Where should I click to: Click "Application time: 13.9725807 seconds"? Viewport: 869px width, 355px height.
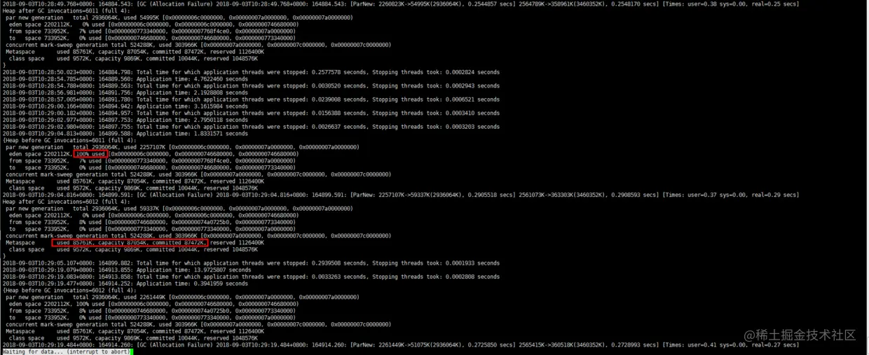pos(193,270)
